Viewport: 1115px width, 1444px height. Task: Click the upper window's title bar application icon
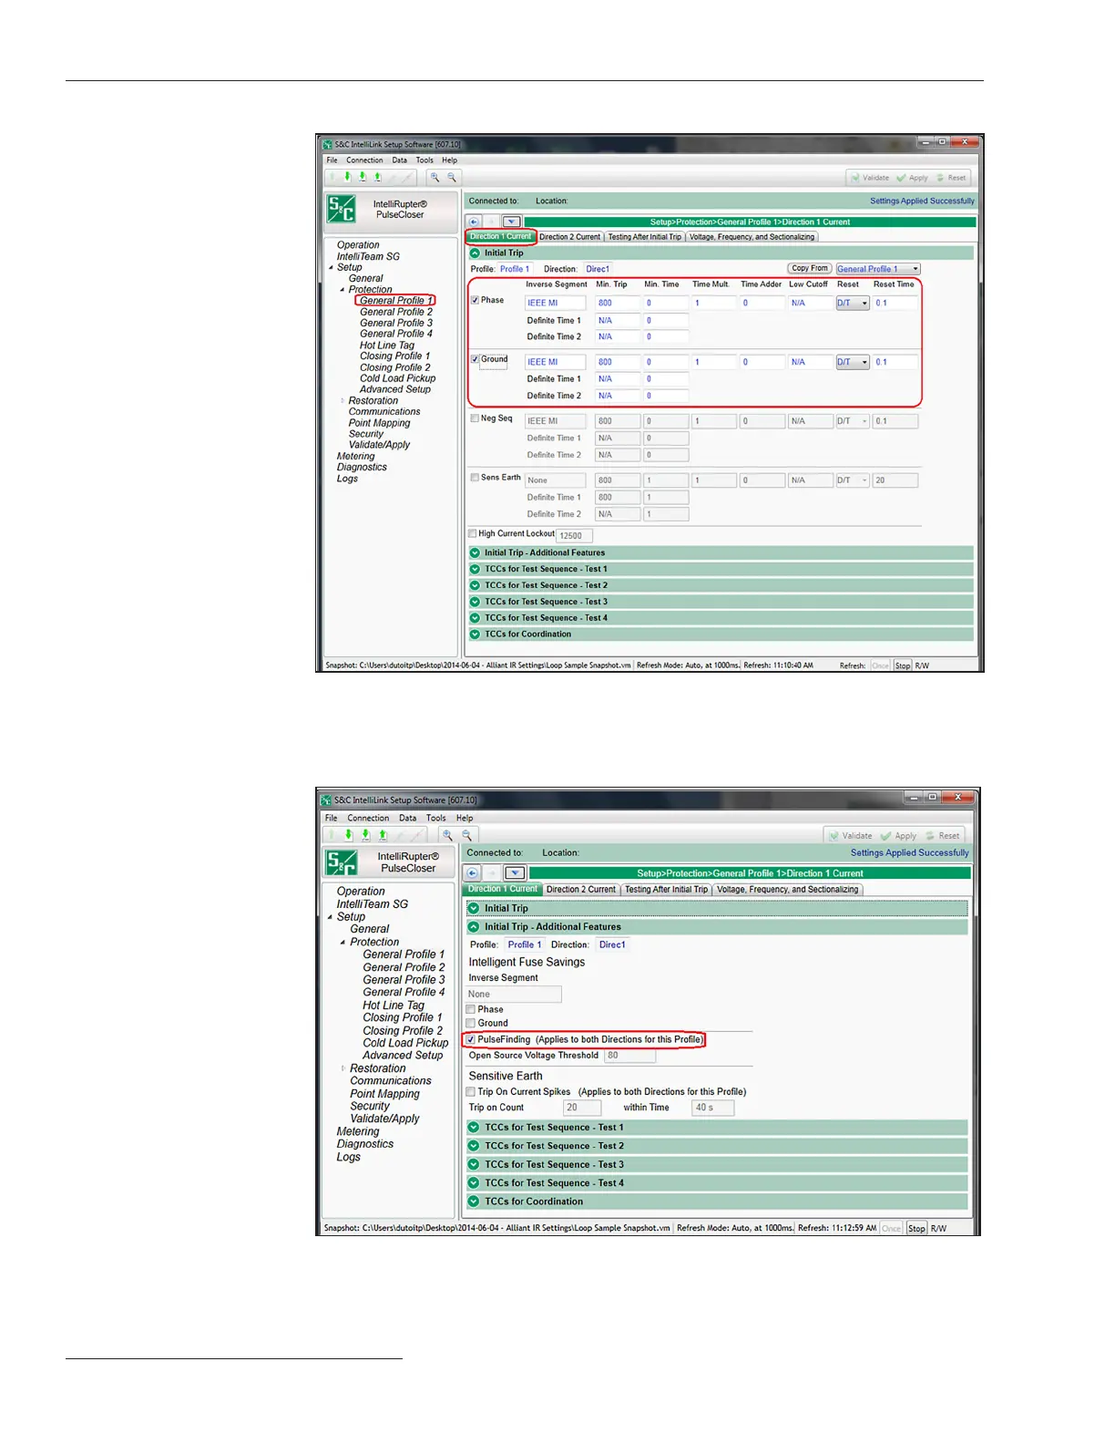[x=327, y=144]
